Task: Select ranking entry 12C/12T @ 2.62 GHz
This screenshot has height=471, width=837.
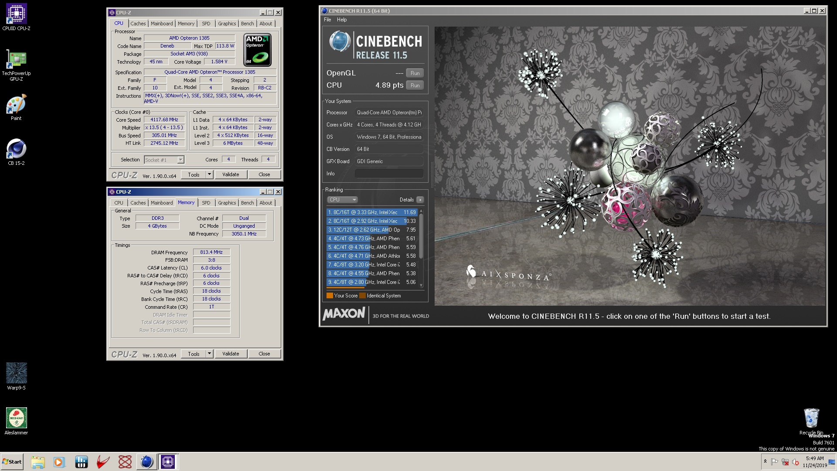Action: 372,230
